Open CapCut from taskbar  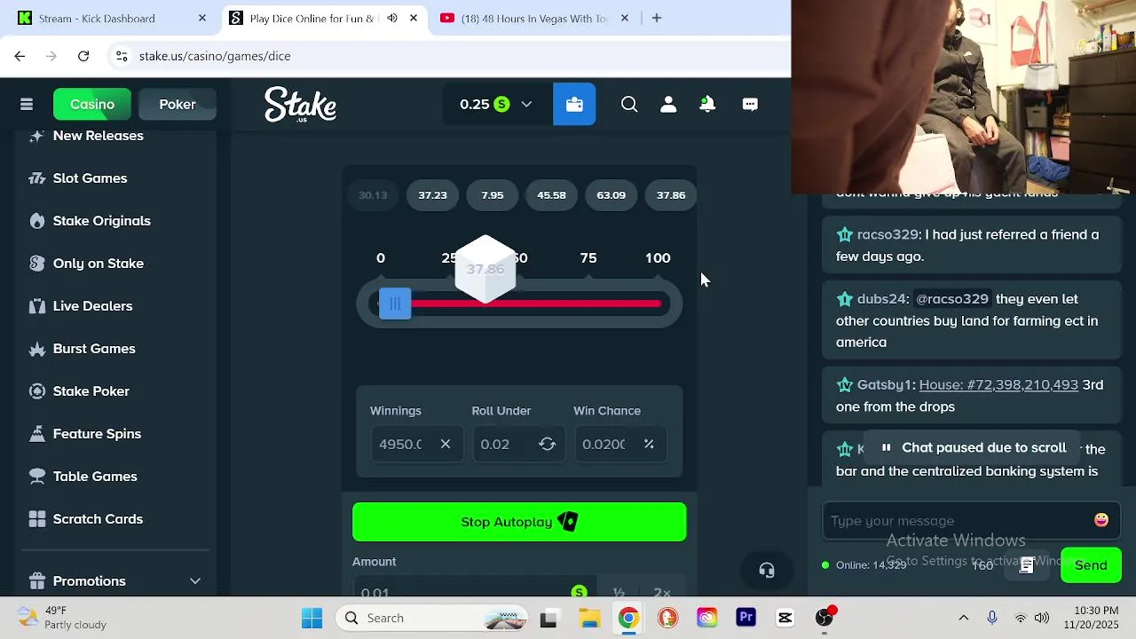coord(785,618)
